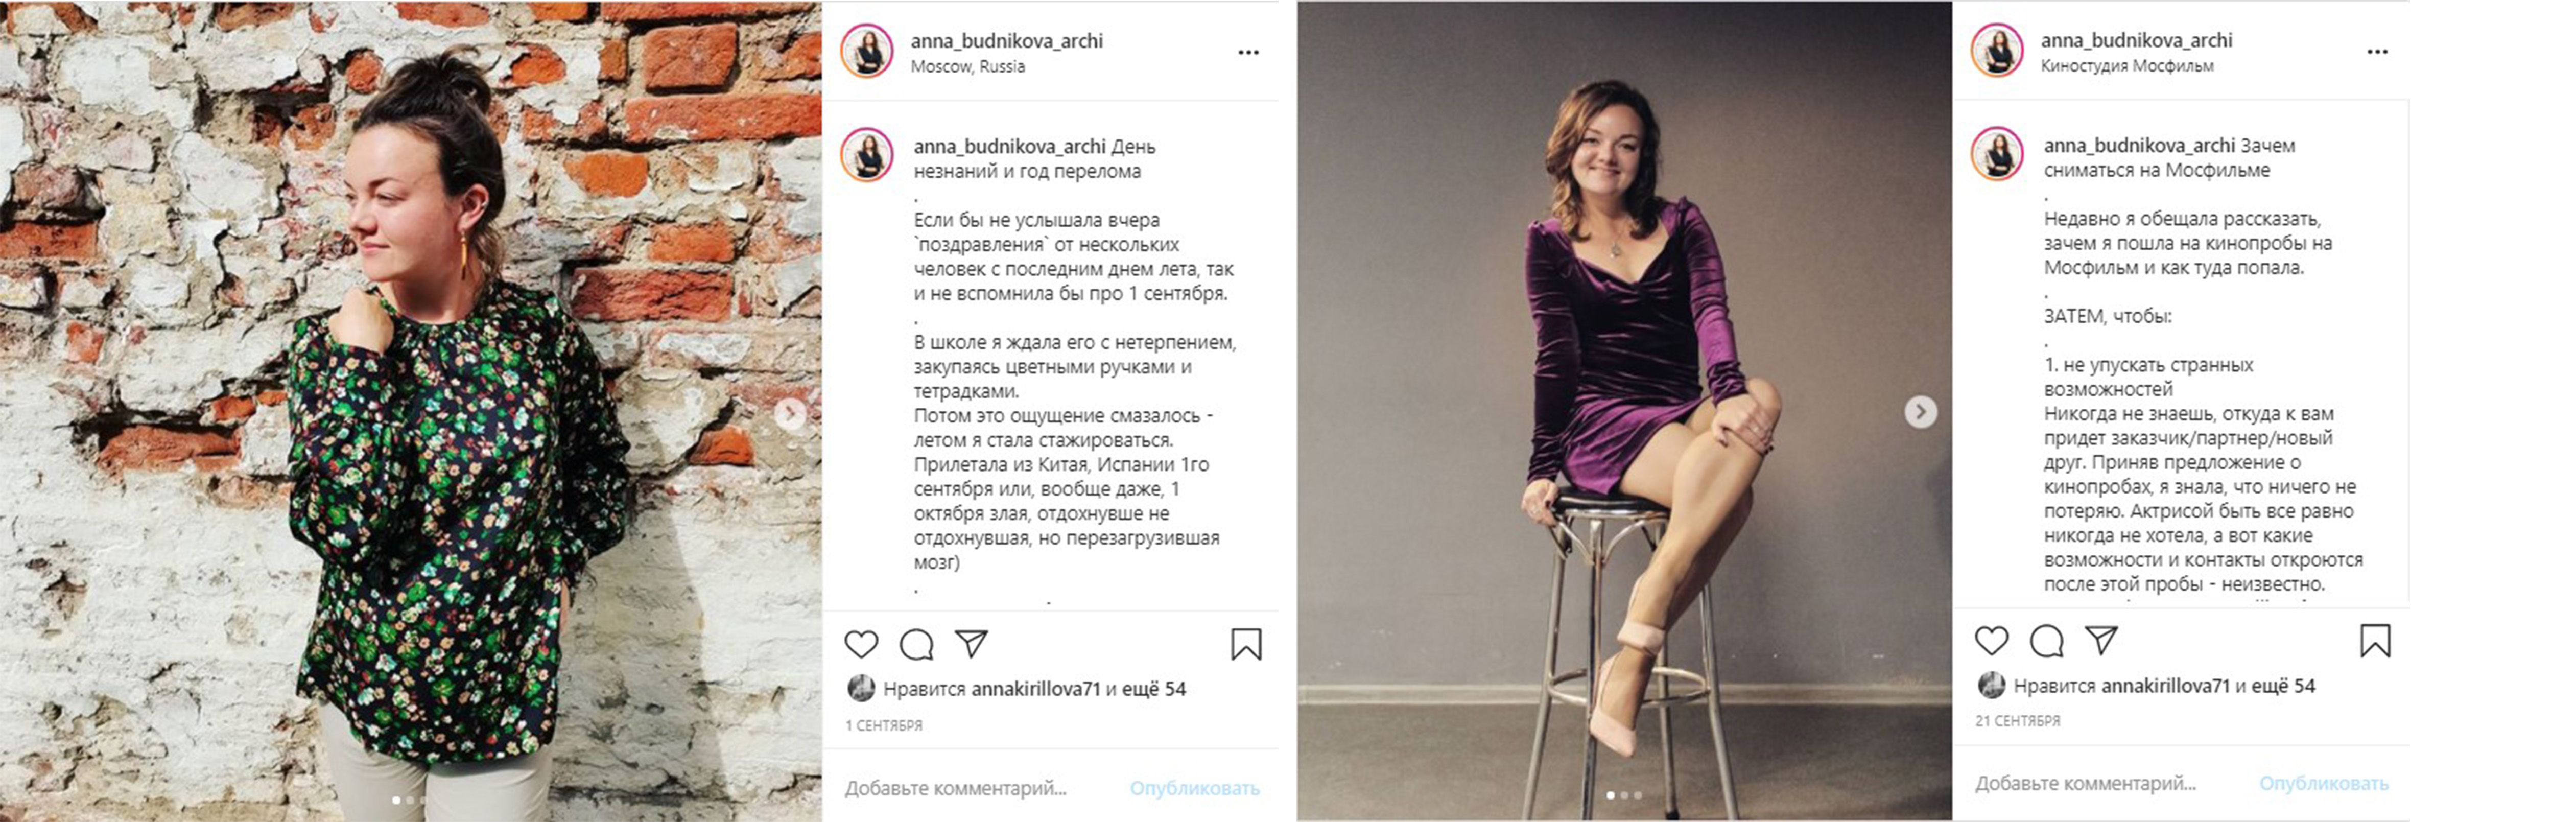
Task: Like the first post with heart icon
Action: click(x=861, y=644)
